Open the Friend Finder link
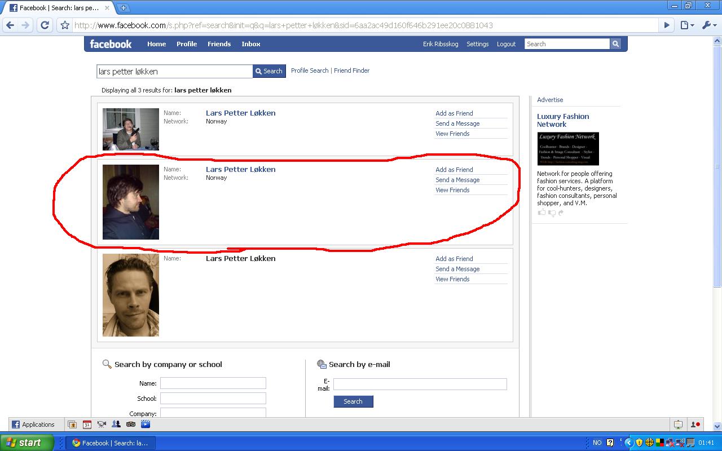Screen dimensions: 722x451 point(351,70)
